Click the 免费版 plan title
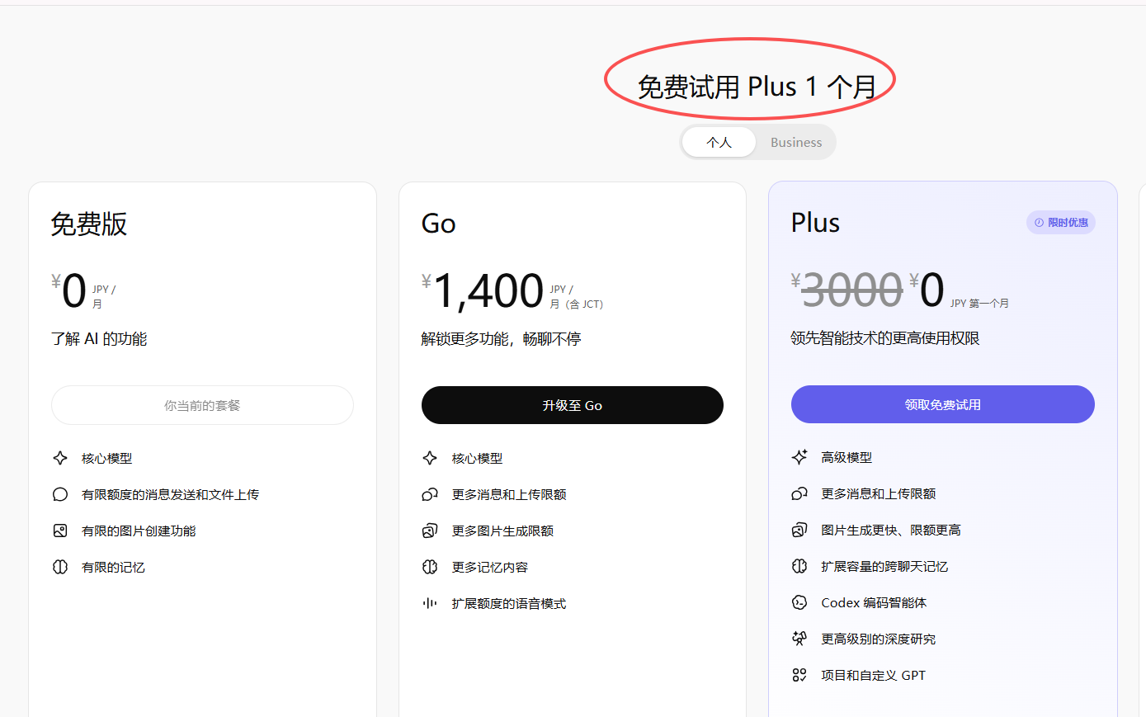The width and height of the screenshot is (1146, 717). click(89, 224)
